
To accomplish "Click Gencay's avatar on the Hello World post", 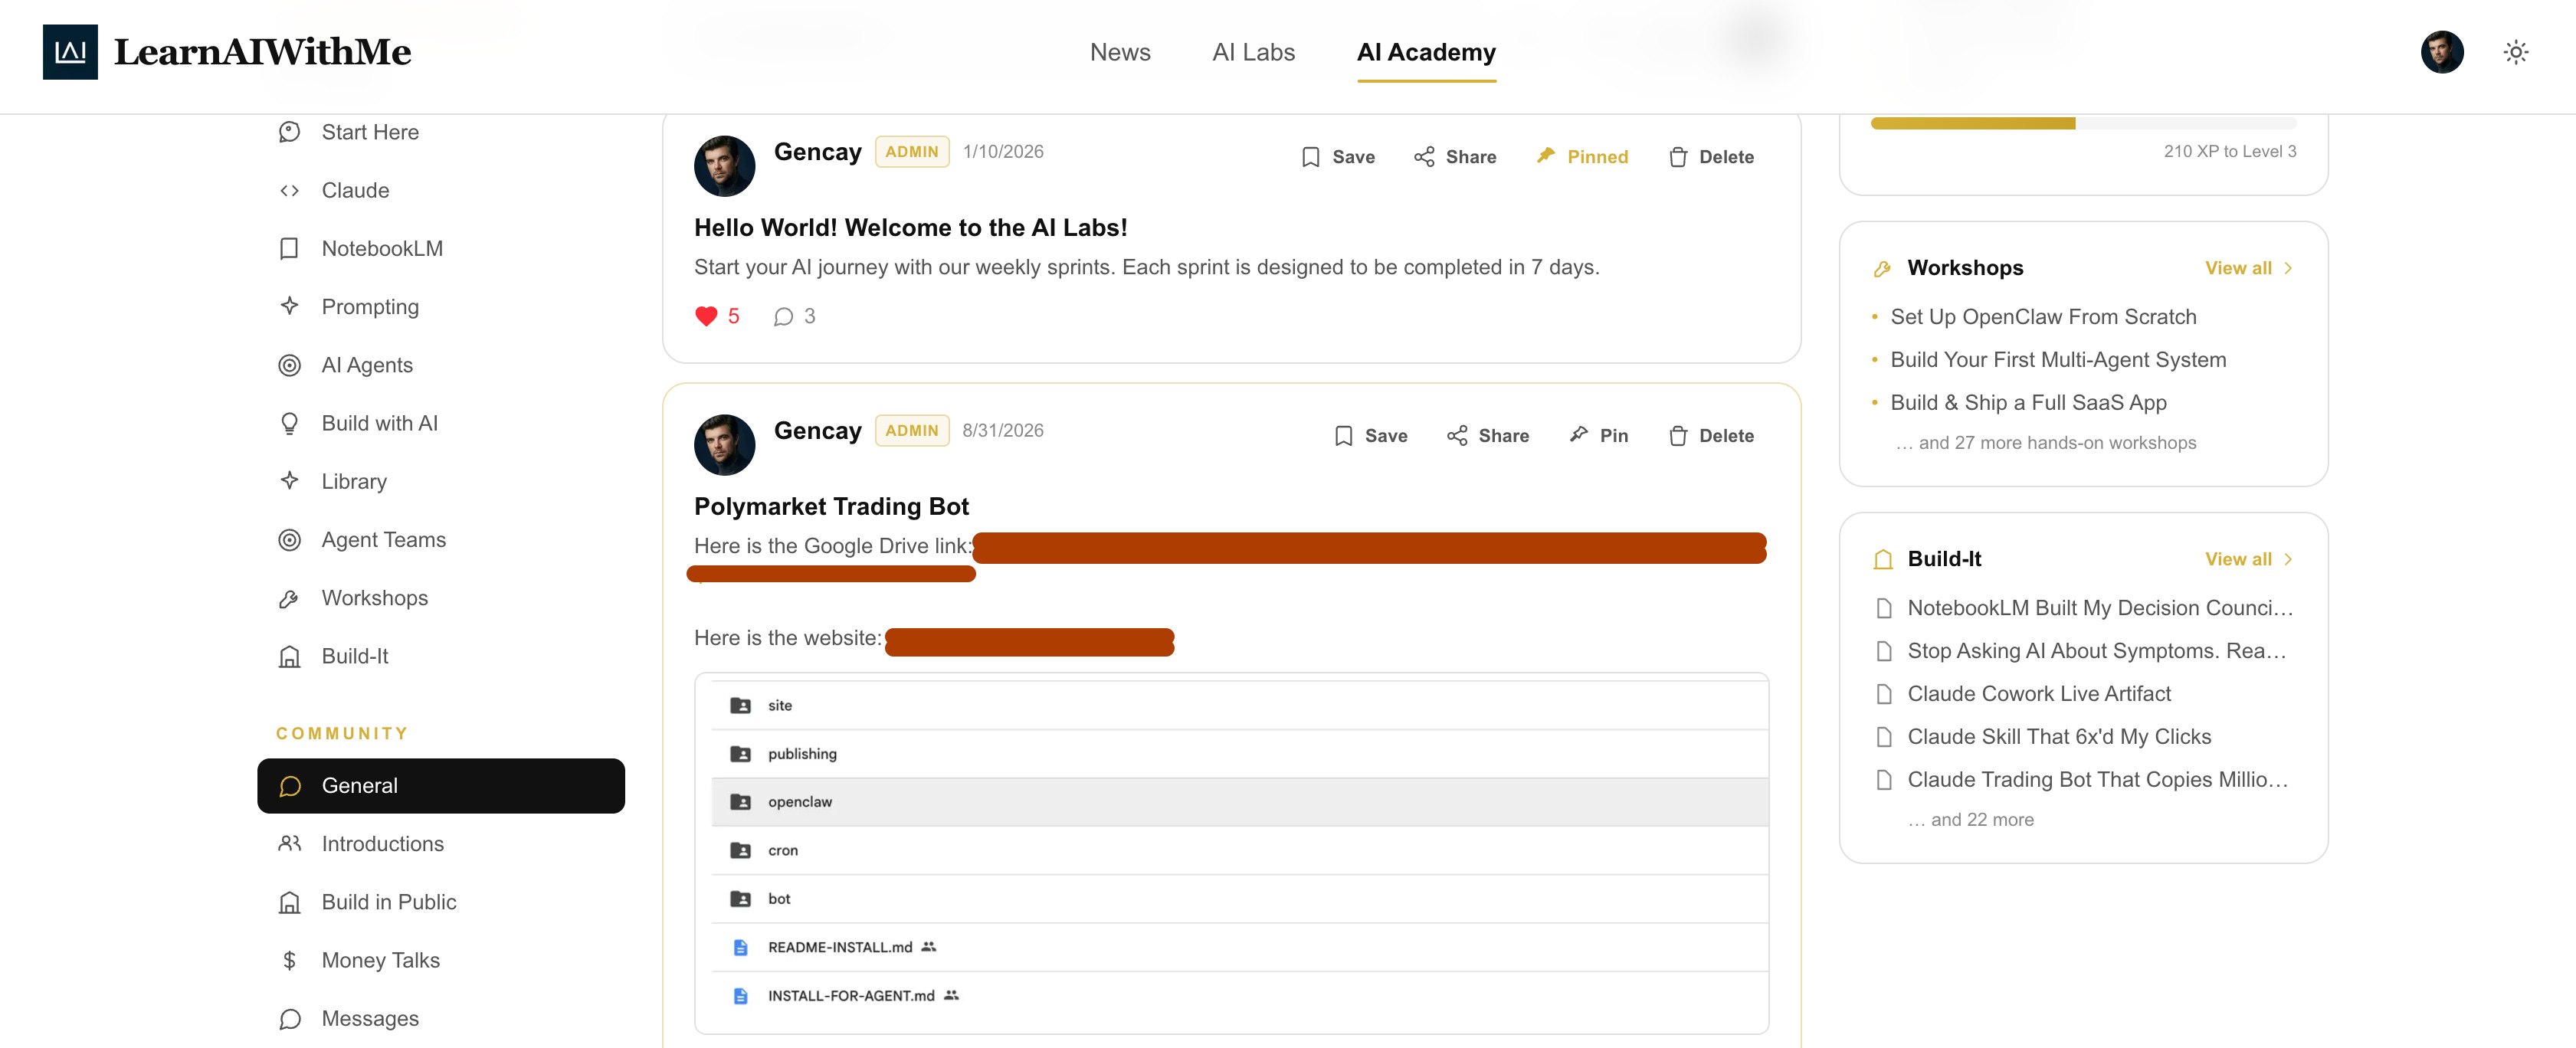I will (x=724, y=166).
